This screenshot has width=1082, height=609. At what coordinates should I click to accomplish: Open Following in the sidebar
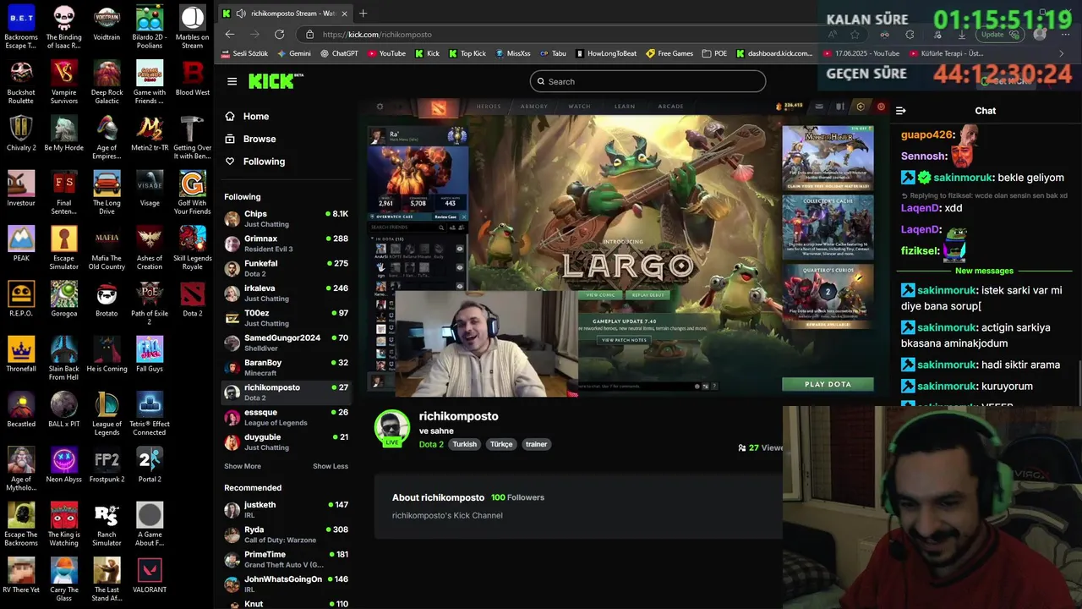click(x=264, y=162)
